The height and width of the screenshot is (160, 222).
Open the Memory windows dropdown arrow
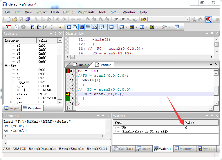(116, 27)
